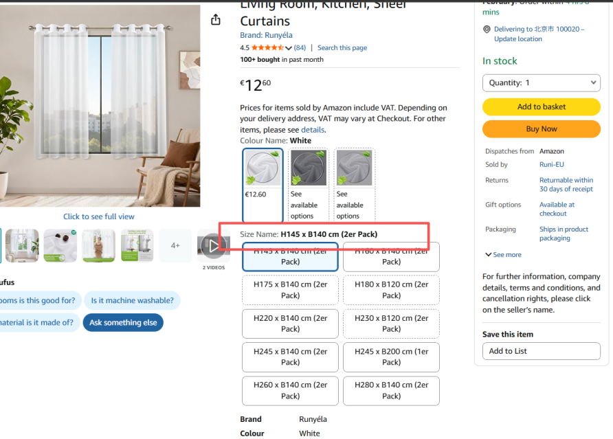Open the Brand: Runyéla link
This screenshot has width=613, height=439.
pyautogui.click(x=266, y=35)
